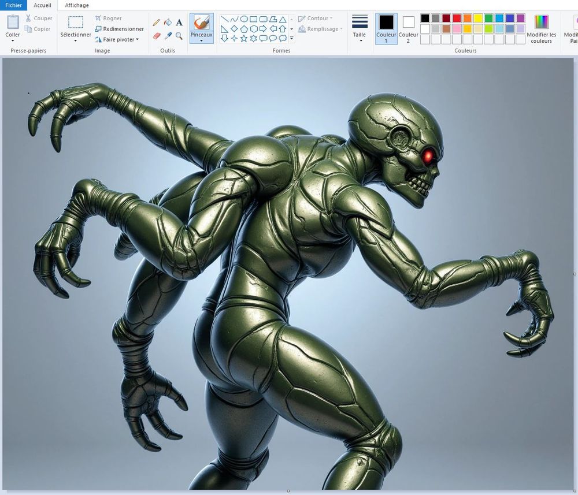This screenshot has width=578, height=495.
Task: Select the Color picker eyedropper tool
Action: coord(168,36)
